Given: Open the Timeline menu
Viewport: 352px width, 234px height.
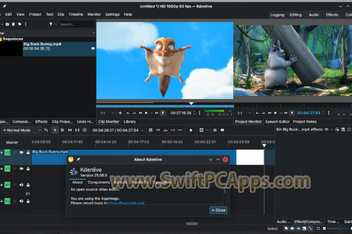Looking at the screenshot, I should [x=76, y=14].
